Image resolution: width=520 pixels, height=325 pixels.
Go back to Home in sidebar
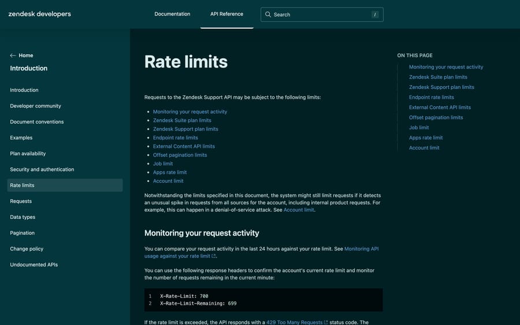click(x=26, y=55)
